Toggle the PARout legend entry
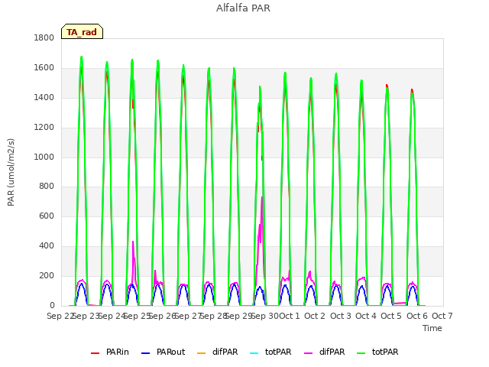The width and height of the screenshot is (489, 367). [x=163, y=352]
